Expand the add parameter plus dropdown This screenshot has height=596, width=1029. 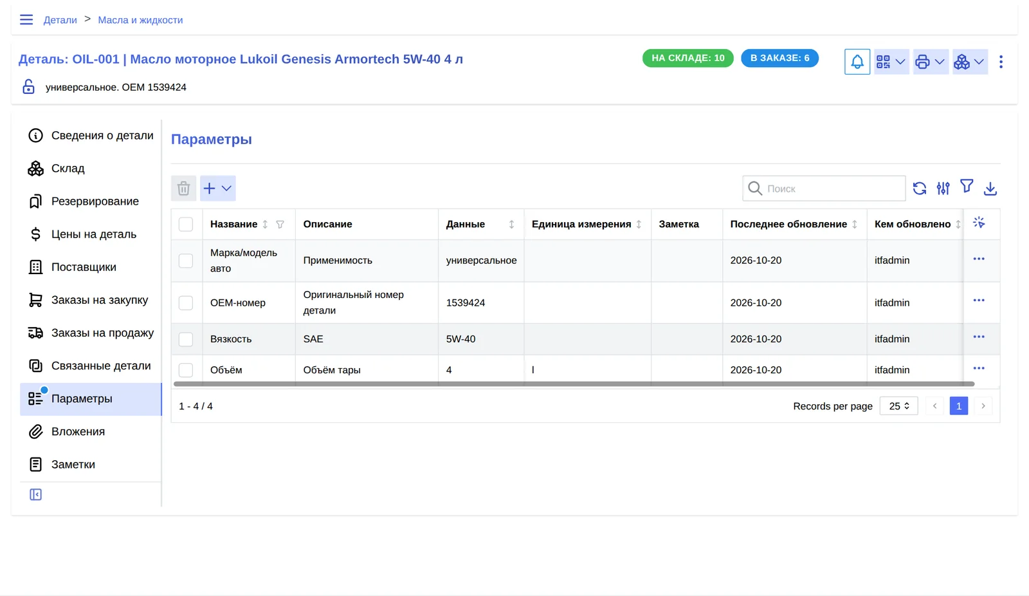[217, 189]
